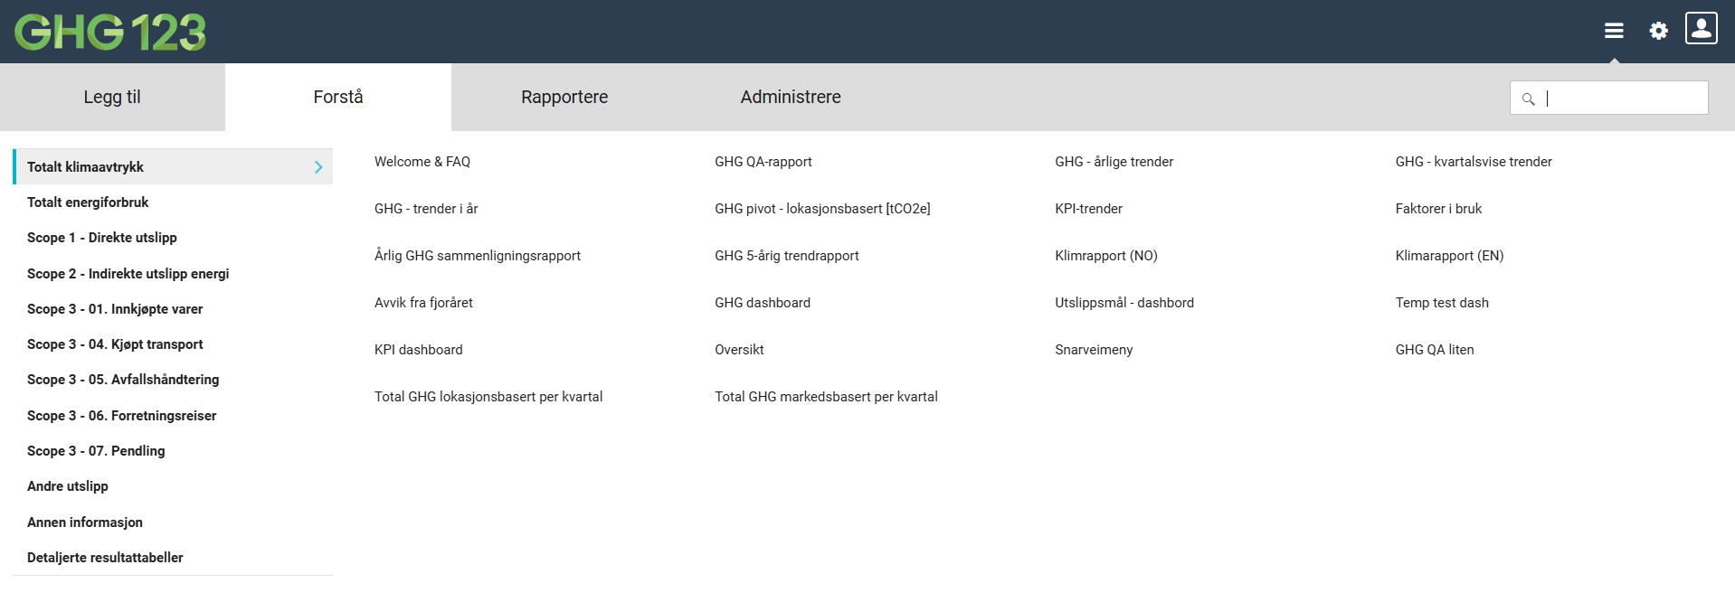Click the user profile icon
Image resolution: width=1735 pixels, height=593 pixels.
[1701, 28]
